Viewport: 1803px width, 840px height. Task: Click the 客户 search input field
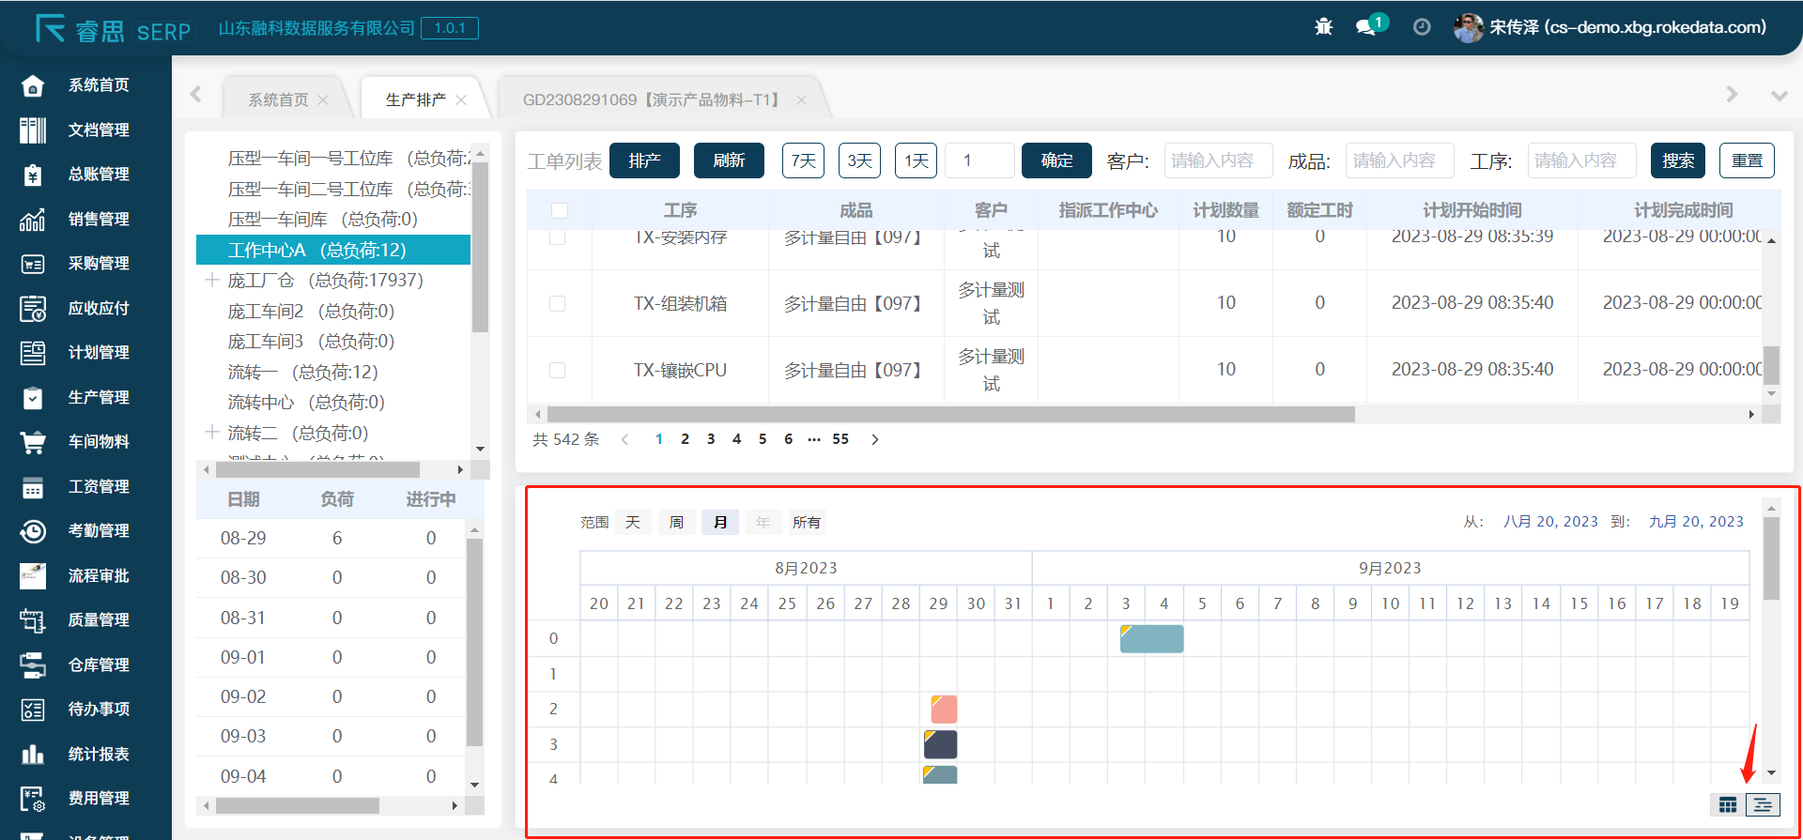1218,160
